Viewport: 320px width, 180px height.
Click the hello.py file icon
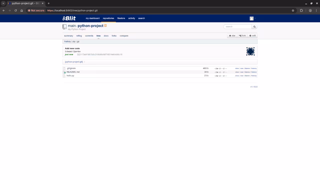pyautogui.click(x=64, y=76)
